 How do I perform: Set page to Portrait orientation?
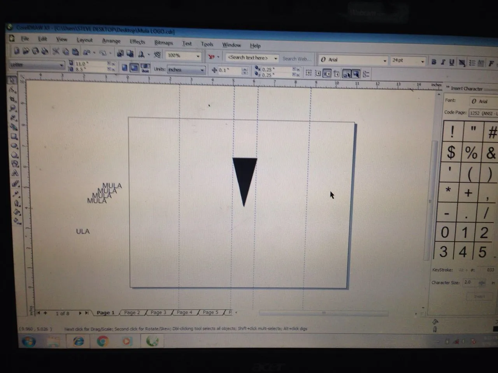click(124, 68)
